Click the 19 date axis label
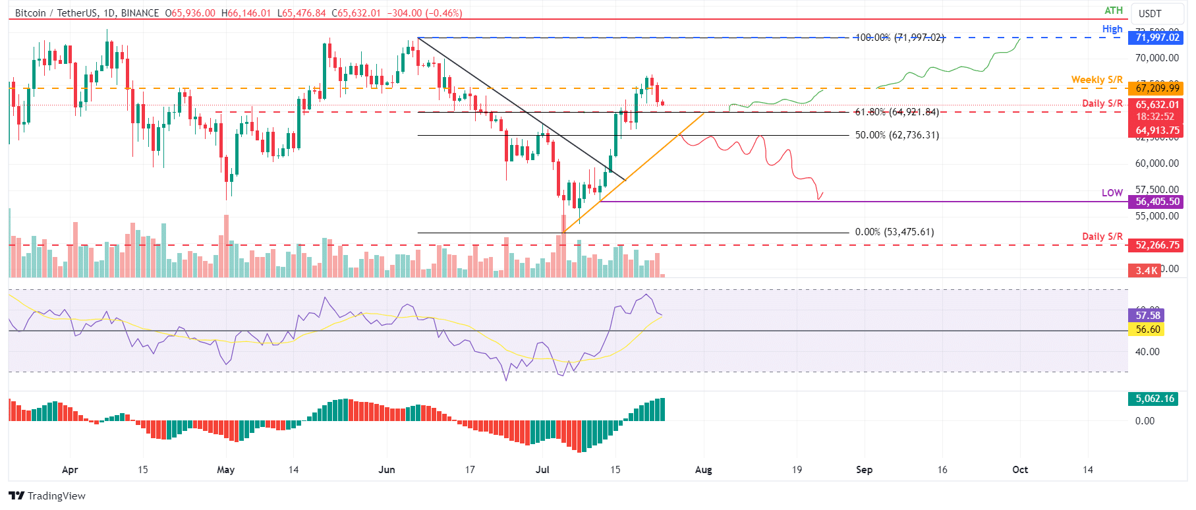This screenshot has width=1196, height=510. pos(797,470)
